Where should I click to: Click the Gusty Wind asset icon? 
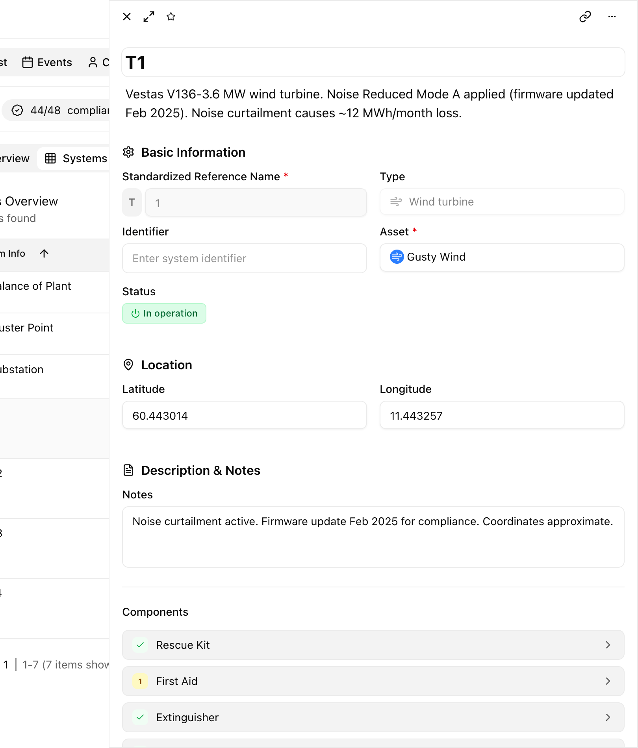397,257
